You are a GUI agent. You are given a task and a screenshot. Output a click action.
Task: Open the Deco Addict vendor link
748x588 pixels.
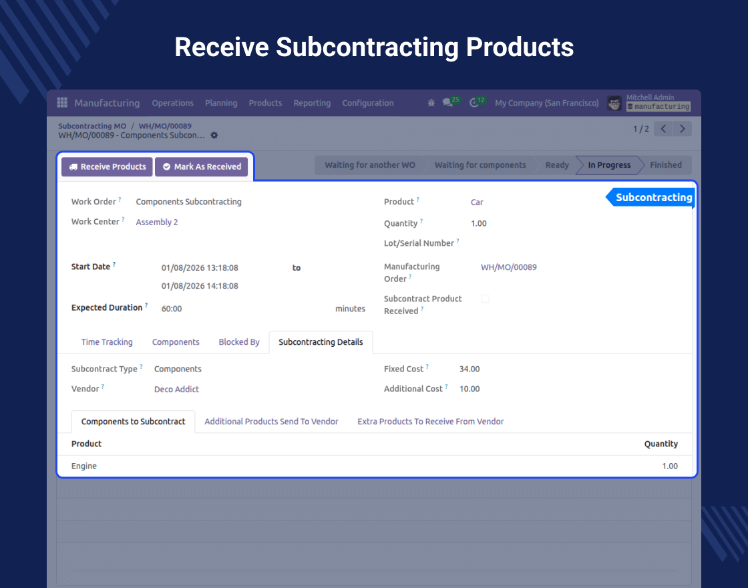point(176,390)
